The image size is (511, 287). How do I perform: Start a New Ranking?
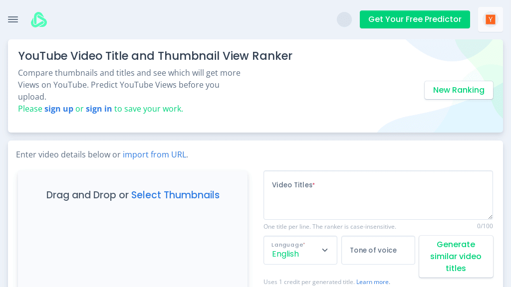tap(459, 90)
